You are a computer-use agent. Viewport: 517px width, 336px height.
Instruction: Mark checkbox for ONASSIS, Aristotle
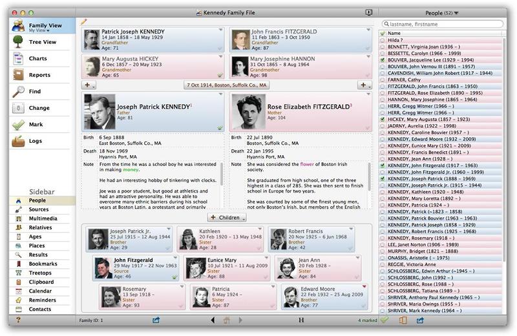coord(383,258)
